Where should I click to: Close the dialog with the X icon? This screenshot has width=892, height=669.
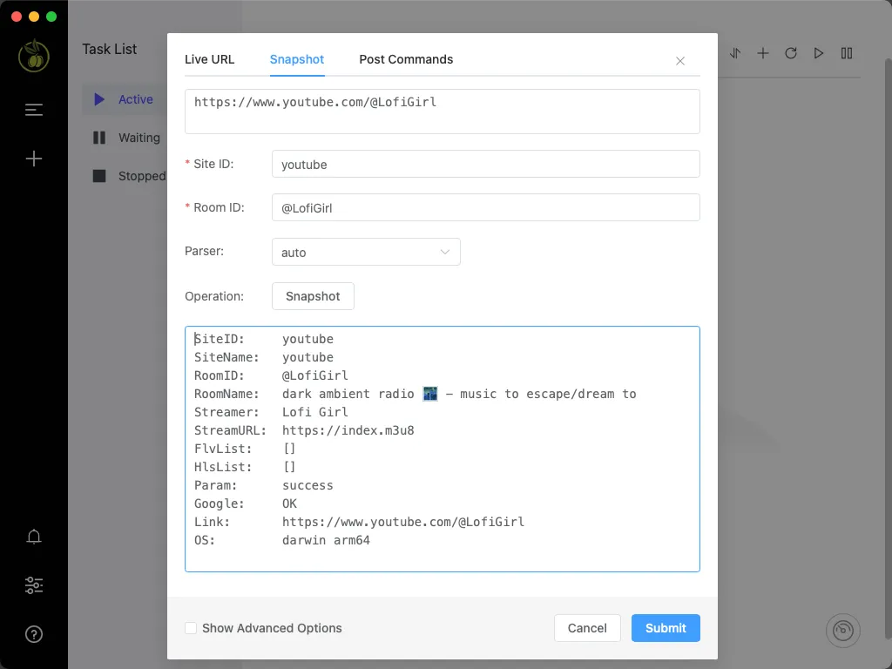tap(679, 61)
